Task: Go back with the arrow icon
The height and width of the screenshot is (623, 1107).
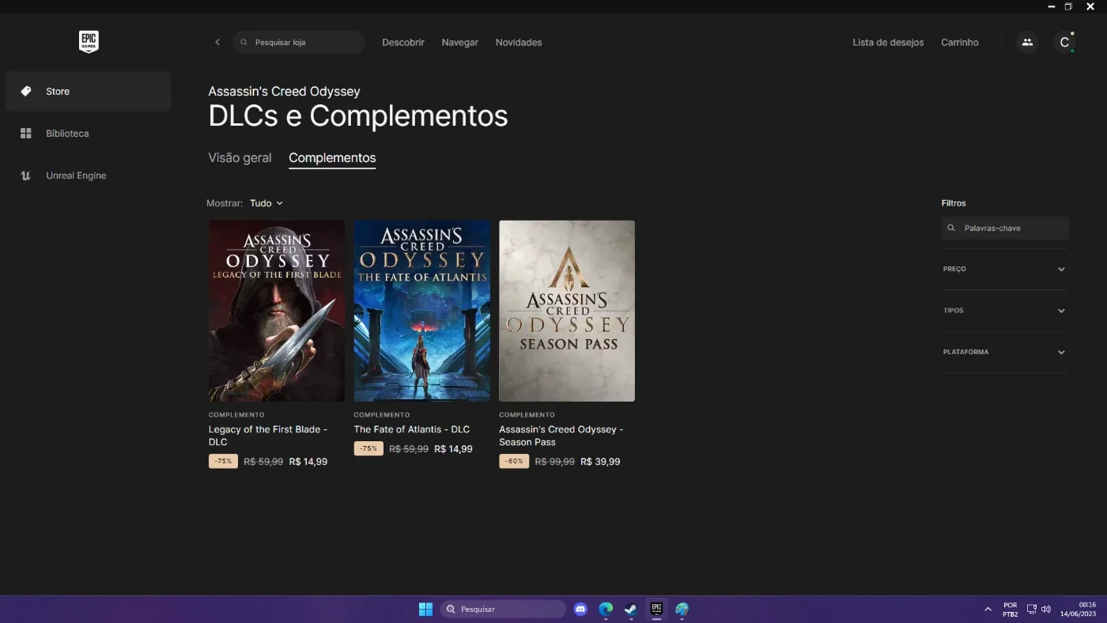Action: [217, 43]
